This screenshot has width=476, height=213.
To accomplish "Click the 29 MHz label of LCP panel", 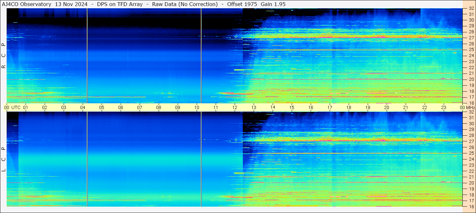I will coord(471,130).
